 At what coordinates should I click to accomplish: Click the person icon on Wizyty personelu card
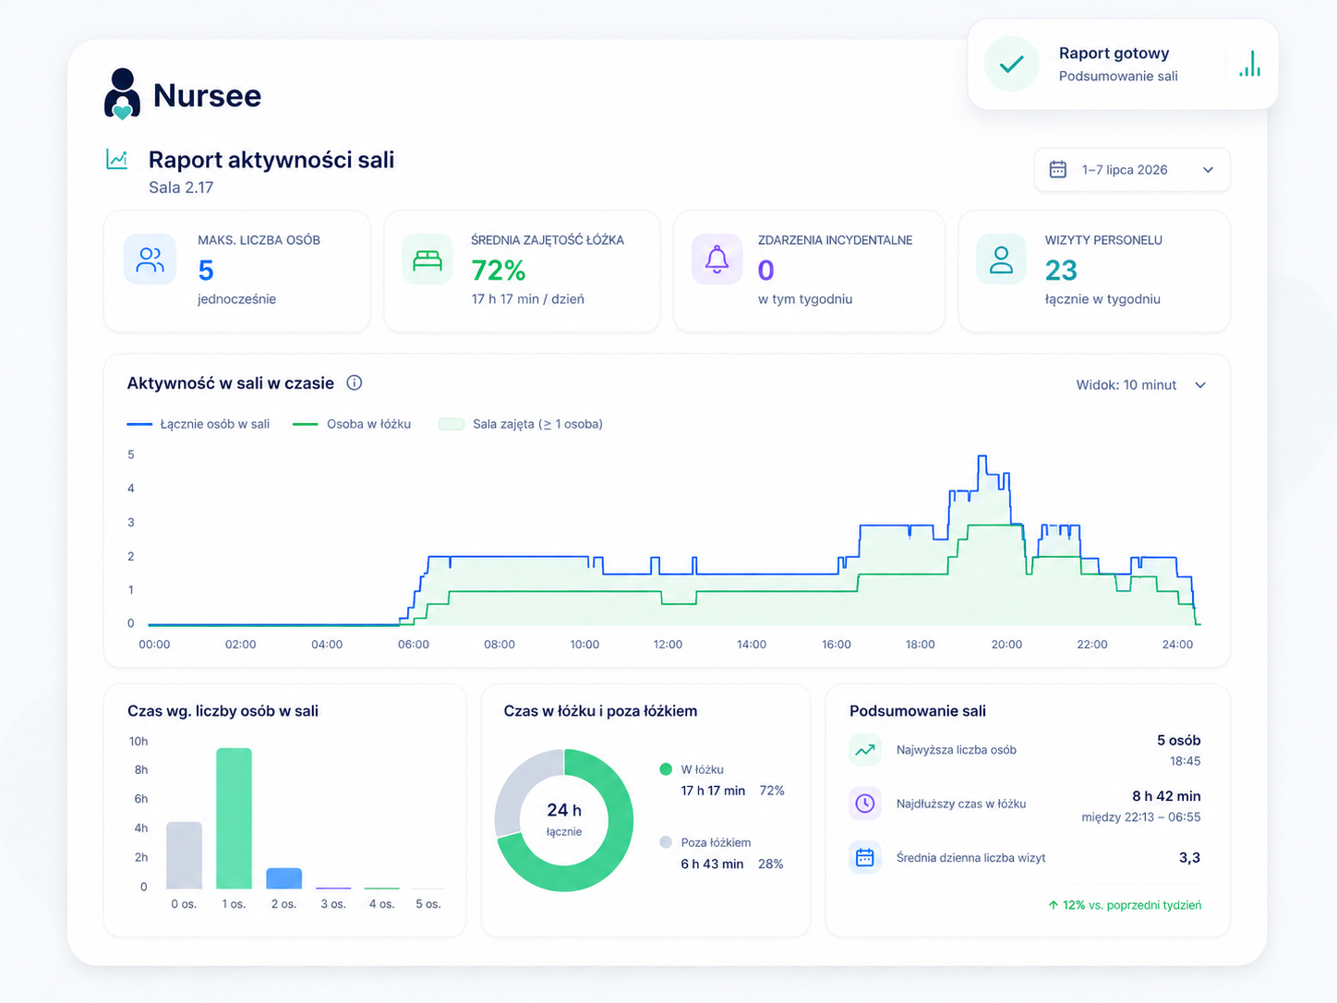1002,260
